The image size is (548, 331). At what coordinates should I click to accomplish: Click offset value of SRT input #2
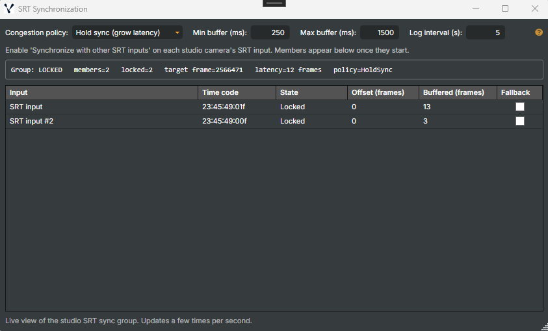354,121
